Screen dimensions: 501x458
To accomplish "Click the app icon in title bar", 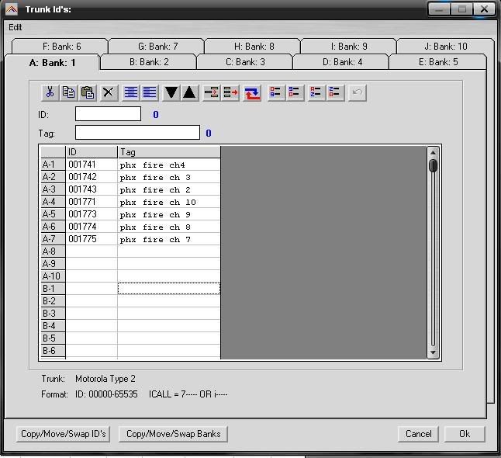I will pos(12,9).
